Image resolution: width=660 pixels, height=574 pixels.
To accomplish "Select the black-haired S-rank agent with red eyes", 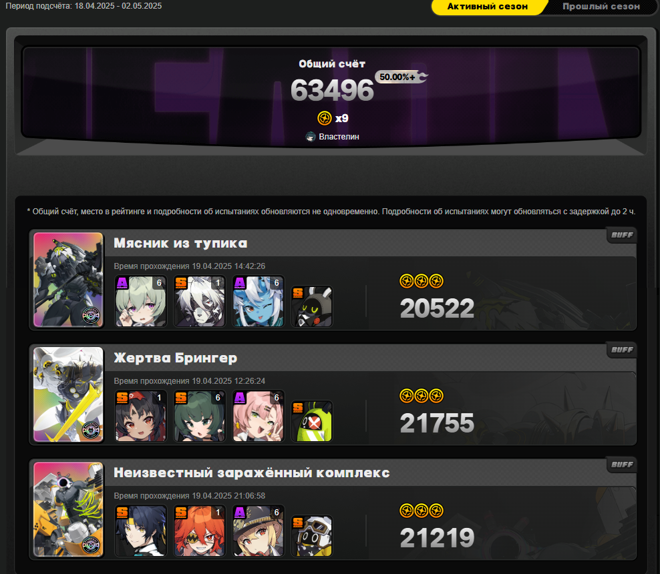I will [140, 416].
